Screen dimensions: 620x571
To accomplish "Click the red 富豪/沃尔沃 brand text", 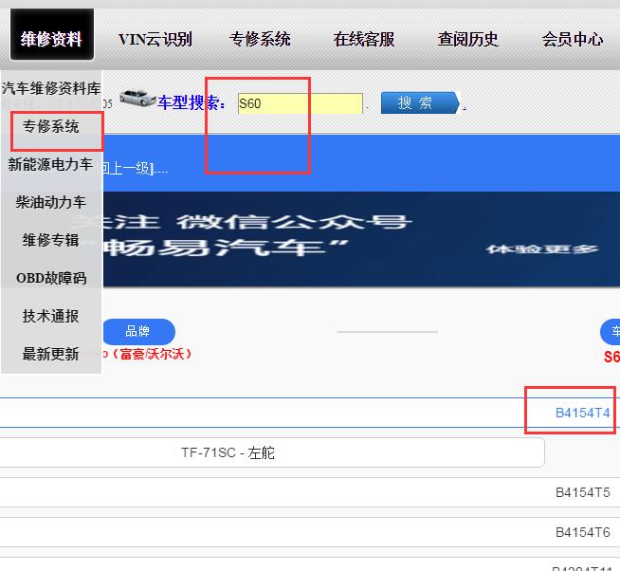I will [x=148, y=354].
